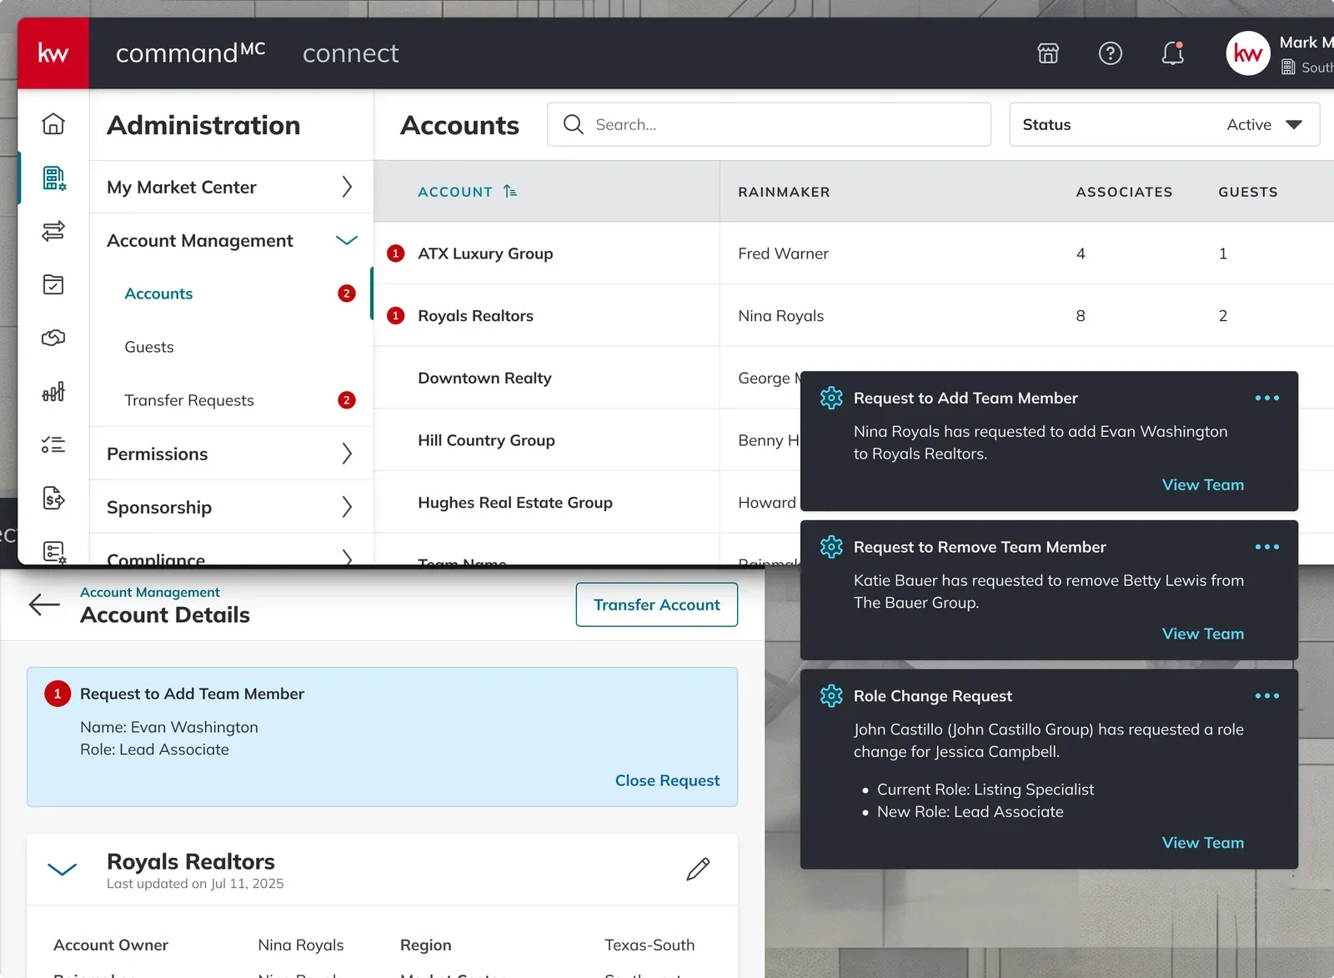Open the Home icon in sidebar
The height and width of the screenshot is (978, 1334).
pyautogui.click(x=53, y=123)
